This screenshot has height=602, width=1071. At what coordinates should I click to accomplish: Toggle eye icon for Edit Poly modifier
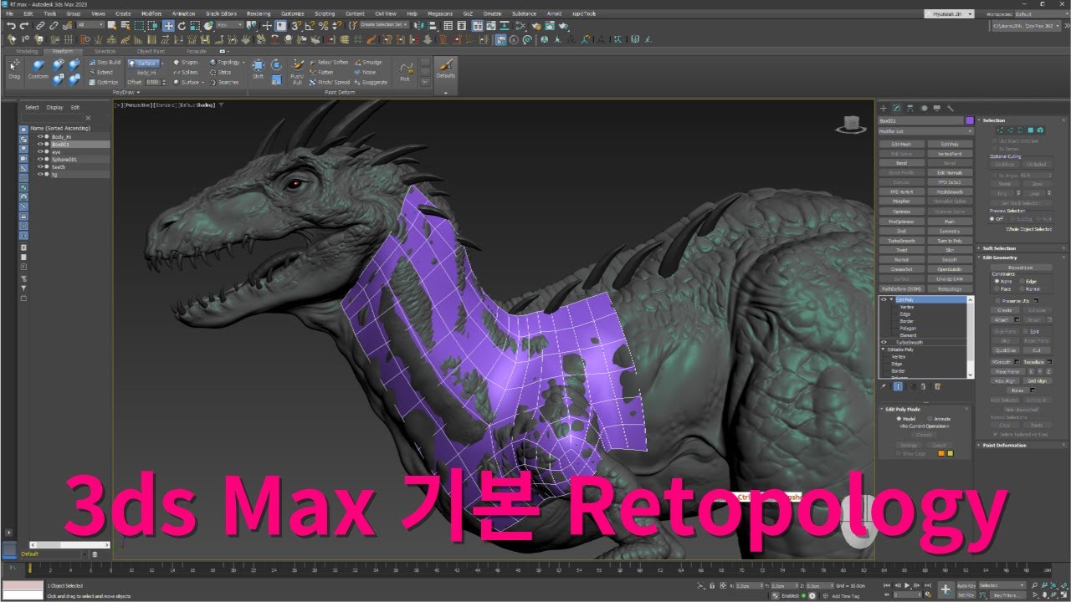click(x=884, y=299)
